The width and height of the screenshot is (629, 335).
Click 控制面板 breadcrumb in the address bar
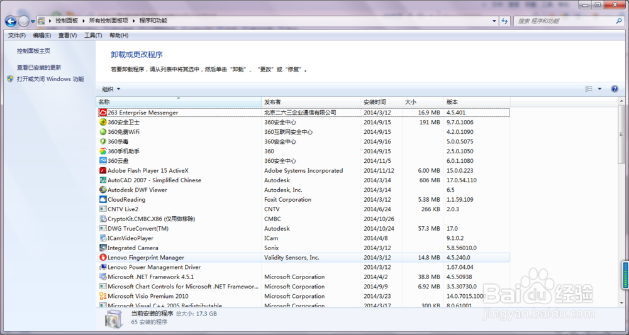(x=67, y=21)
